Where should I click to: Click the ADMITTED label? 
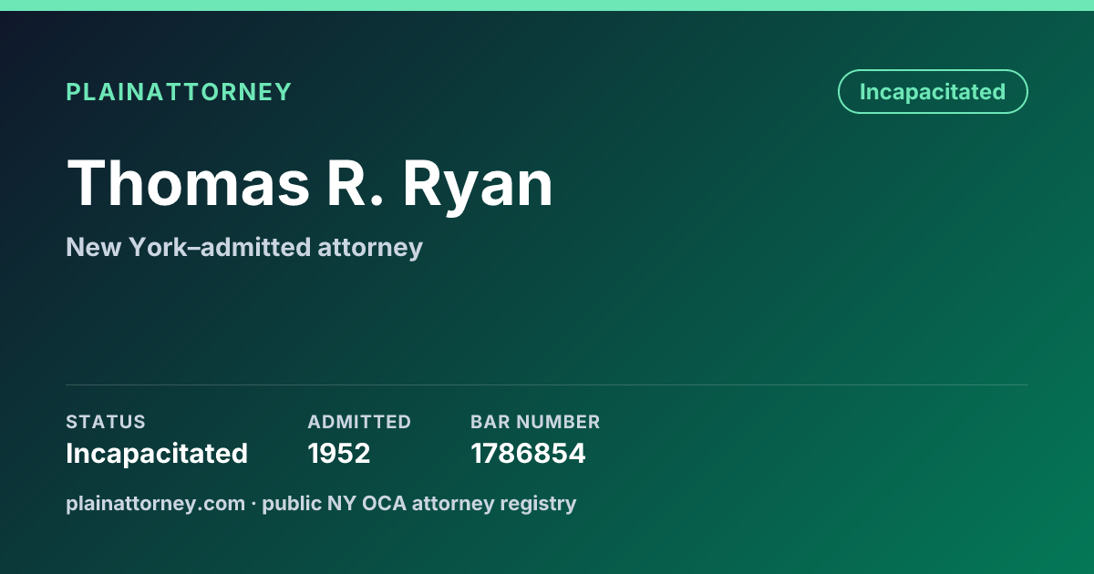tap(359, 422)
